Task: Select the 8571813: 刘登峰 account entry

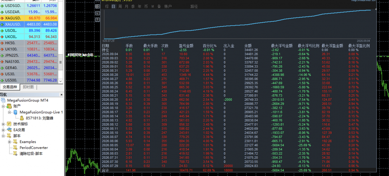Action: [x=40, y=118]
